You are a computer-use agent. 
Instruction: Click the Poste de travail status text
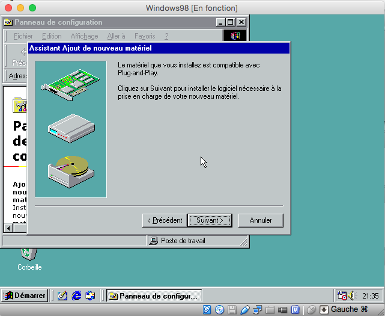[183, 241]
